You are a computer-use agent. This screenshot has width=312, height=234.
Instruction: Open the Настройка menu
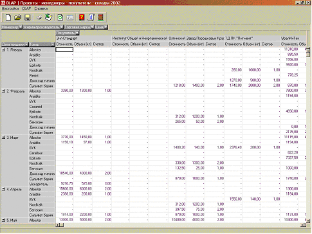click(x=10, y=8)
